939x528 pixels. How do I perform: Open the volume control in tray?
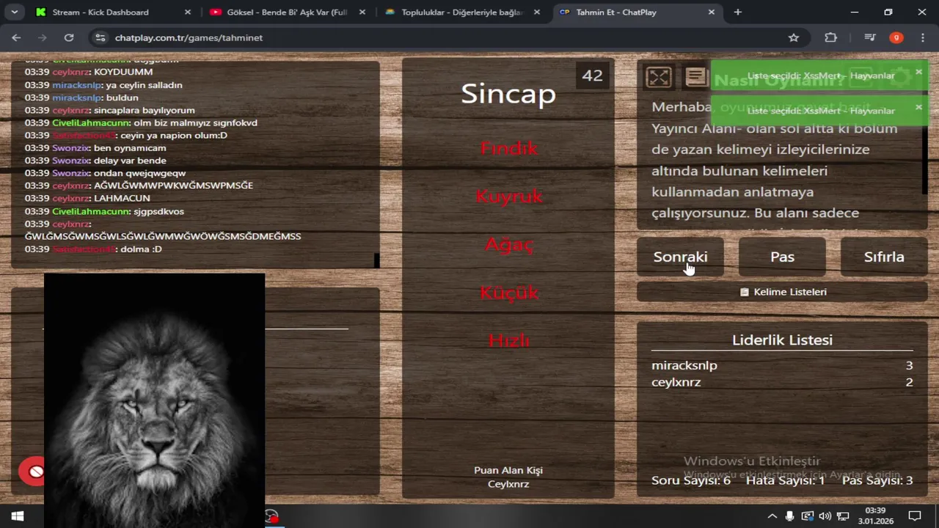pos(825,516)
